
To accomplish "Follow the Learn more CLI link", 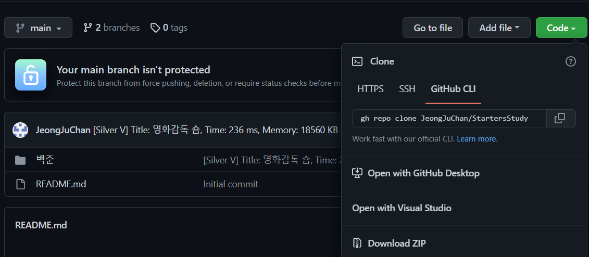I will pos(477,139).
